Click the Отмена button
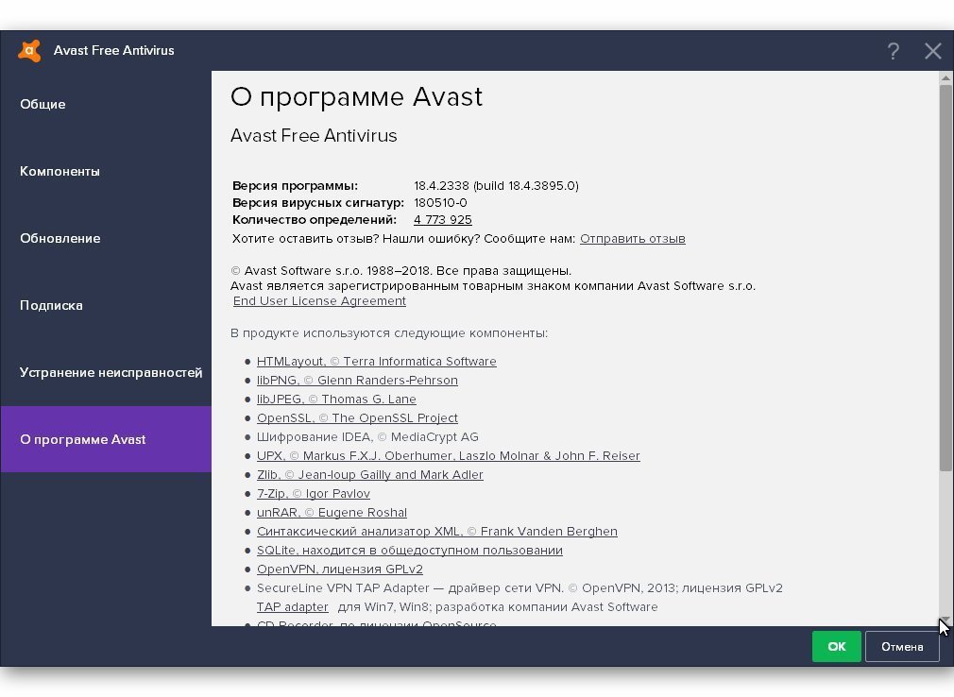This screenshot has width=954, height=697. (x=902, y=647)
